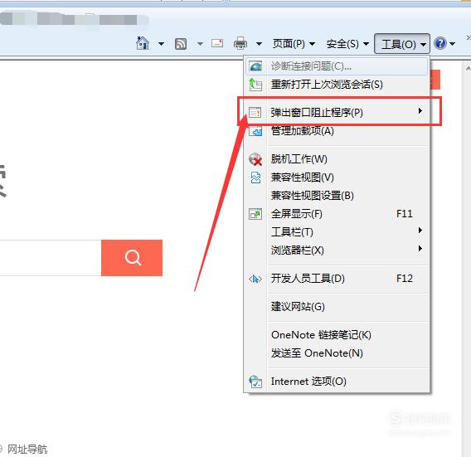Open 工具栏(T) submenu

click(x=337, y=232)
